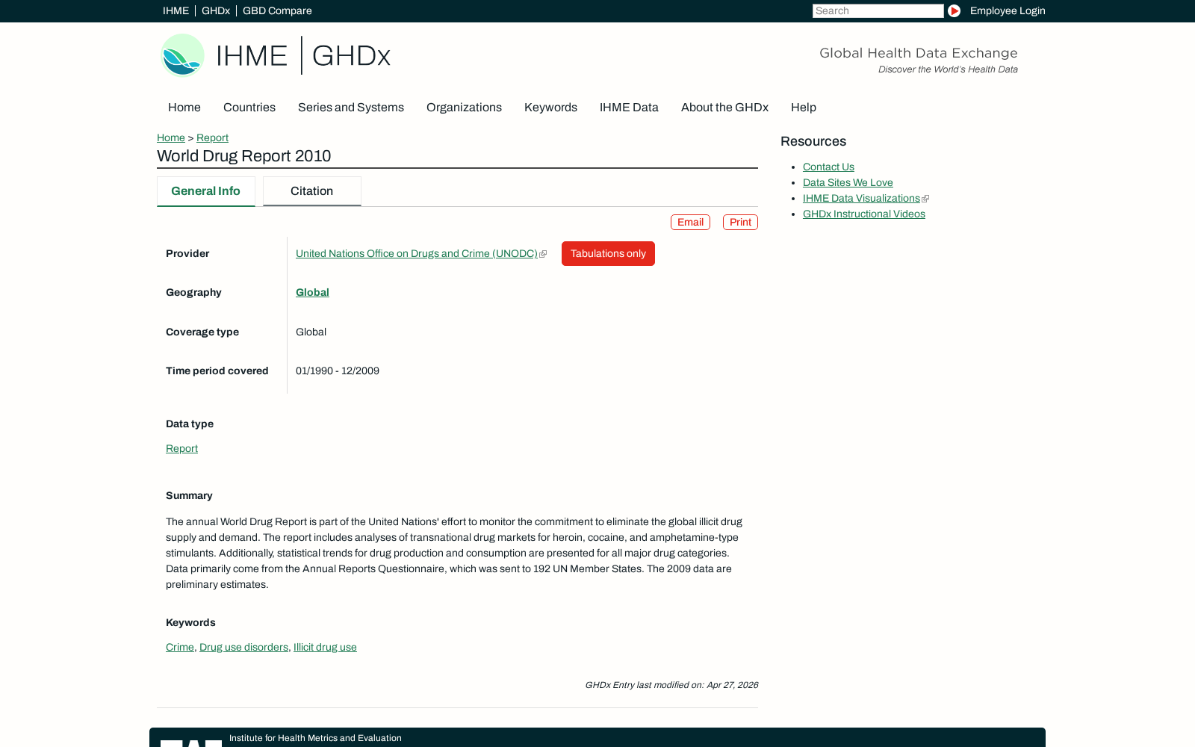Click the Tabulations only red button
The width and height of the screenshot is (1195, 747).
[608, 254]
